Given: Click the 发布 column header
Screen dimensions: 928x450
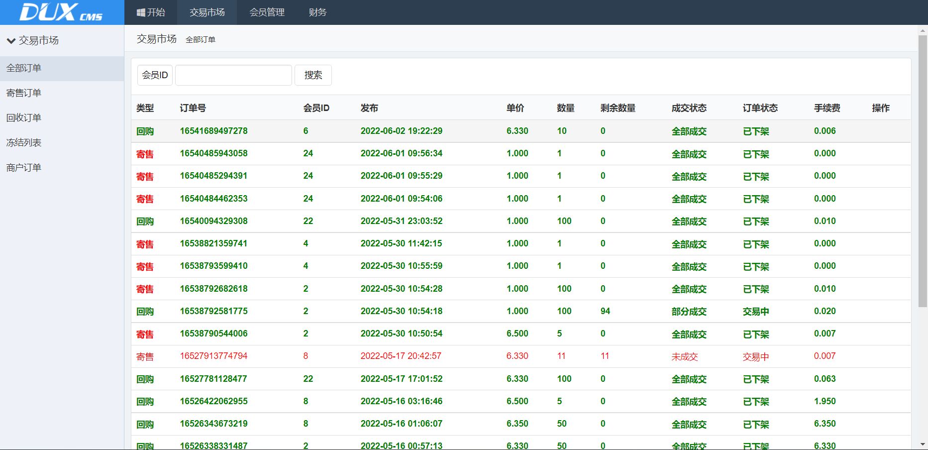Looking at the screenshot, I should coord(369,108).
